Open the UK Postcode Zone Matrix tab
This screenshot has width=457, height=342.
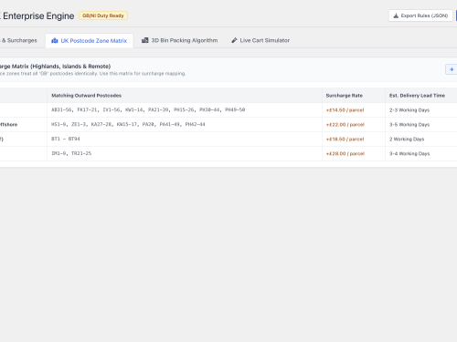coord(89,40)
